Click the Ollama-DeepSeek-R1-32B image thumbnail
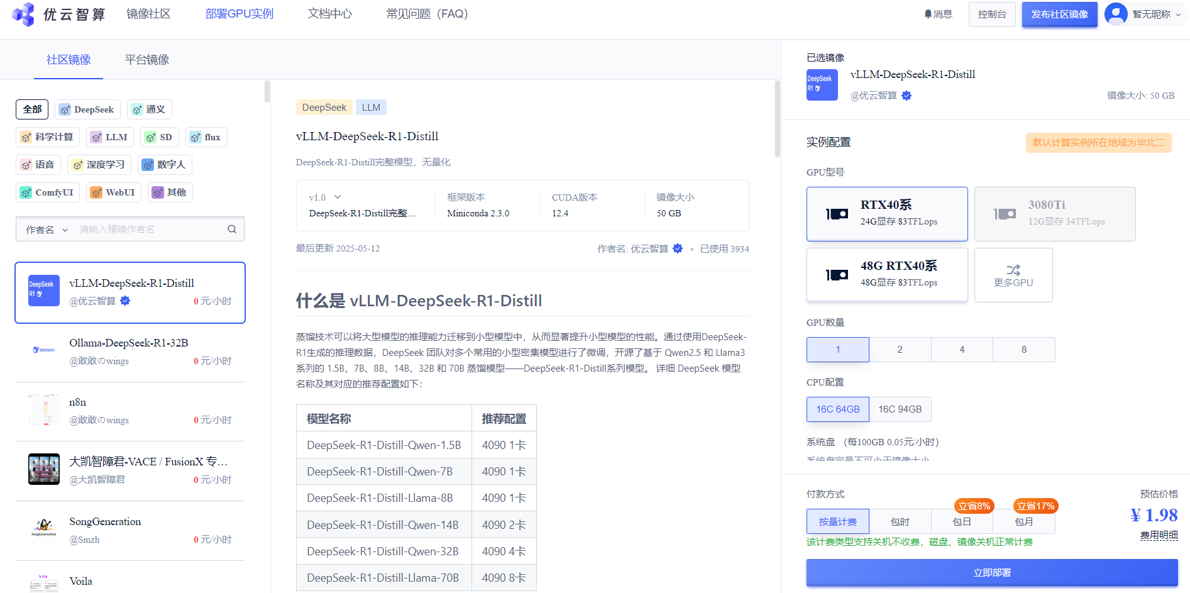The width and height of the screenshot is (1190, 593). click(44, 350)
